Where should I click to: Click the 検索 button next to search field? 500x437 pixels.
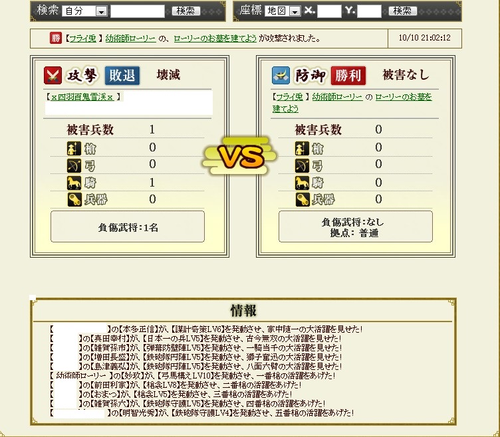click(186, 11)
